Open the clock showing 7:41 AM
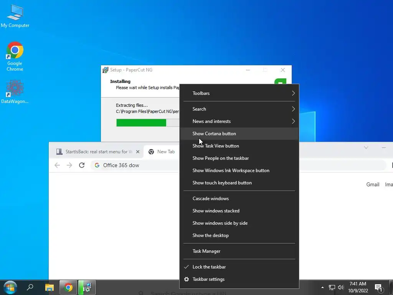The width and height of the screenshot is (393, 295). click(358, 287)
